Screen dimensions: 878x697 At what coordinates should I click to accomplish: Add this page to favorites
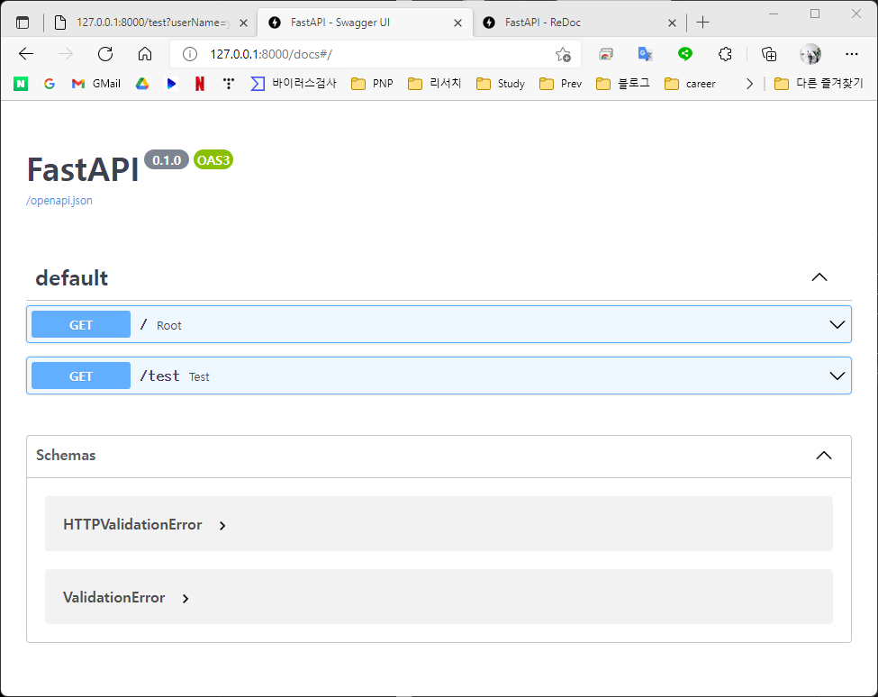[563, 54]
